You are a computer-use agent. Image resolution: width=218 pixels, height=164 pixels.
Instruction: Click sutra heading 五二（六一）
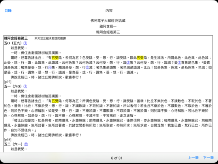point(13,144)
